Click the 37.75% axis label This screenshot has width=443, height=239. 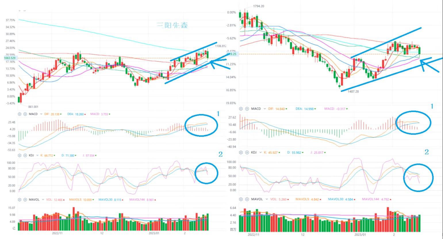tap(10, 20)
